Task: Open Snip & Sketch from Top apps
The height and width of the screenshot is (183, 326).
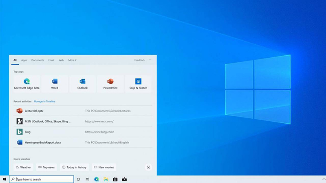Action: [138, 84]
